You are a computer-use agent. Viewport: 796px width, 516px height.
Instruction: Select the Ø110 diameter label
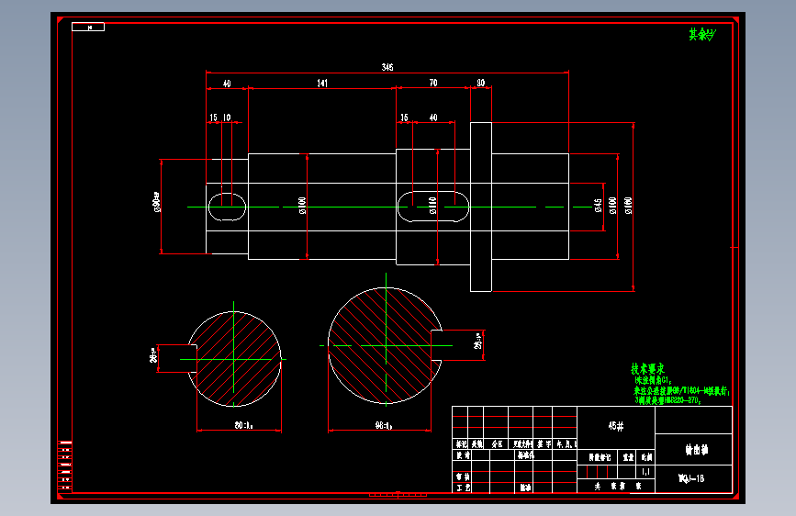coord(432,205)
